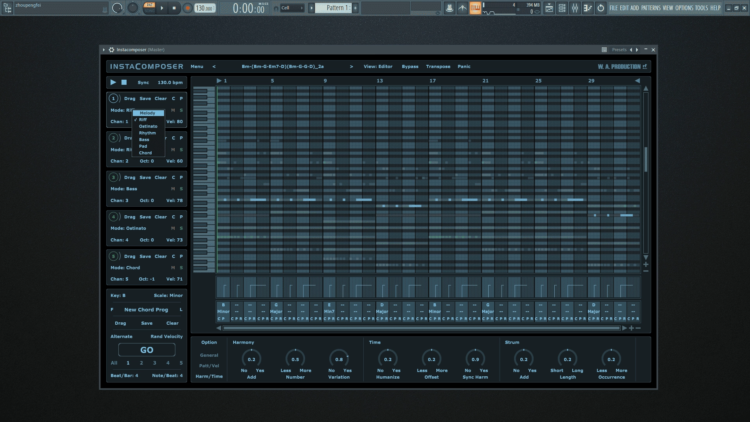Stop playback in Instacomposer transport
Image resolution: width=750 pixels, height=422 pixels.
124,82
